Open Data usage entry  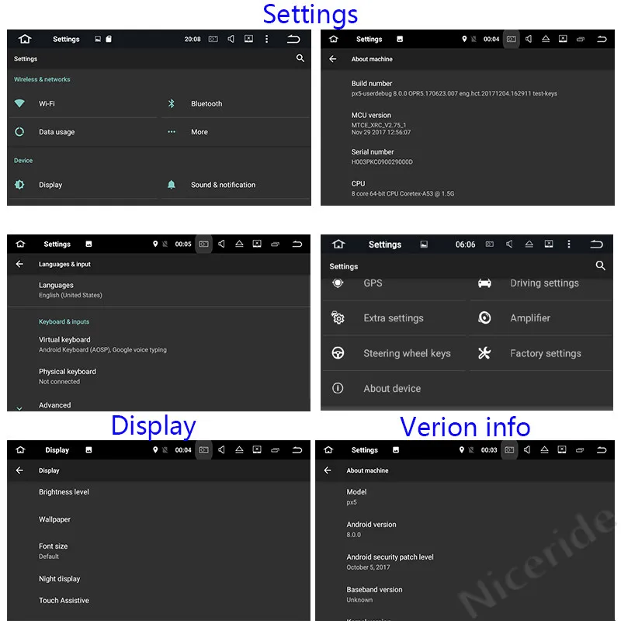pos(83,132)
